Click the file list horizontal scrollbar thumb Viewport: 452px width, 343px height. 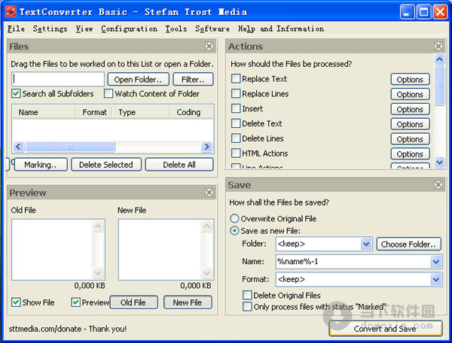point(70,147)
